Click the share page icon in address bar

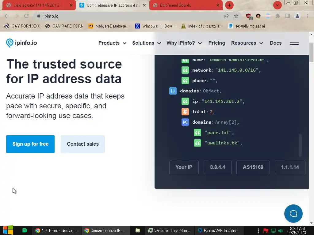[226, 16]
